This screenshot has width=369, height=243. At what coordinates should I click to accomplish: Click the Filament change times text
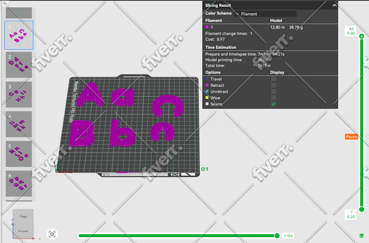pyautogui.click(x=228, y=34)
